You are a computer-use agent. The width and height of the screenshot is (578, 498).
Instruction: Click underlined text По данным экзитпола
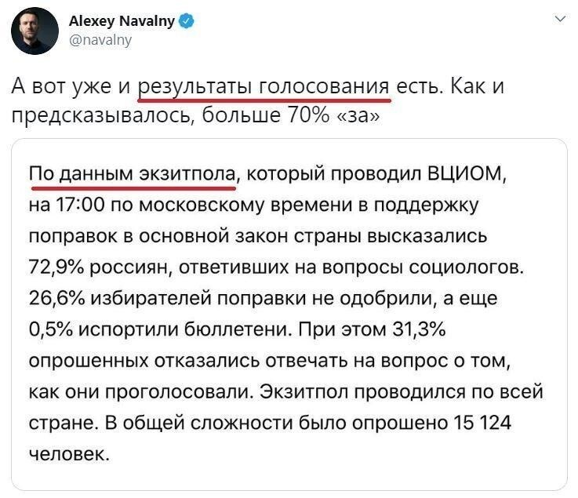pyautogui.click(x=133, y=173)
